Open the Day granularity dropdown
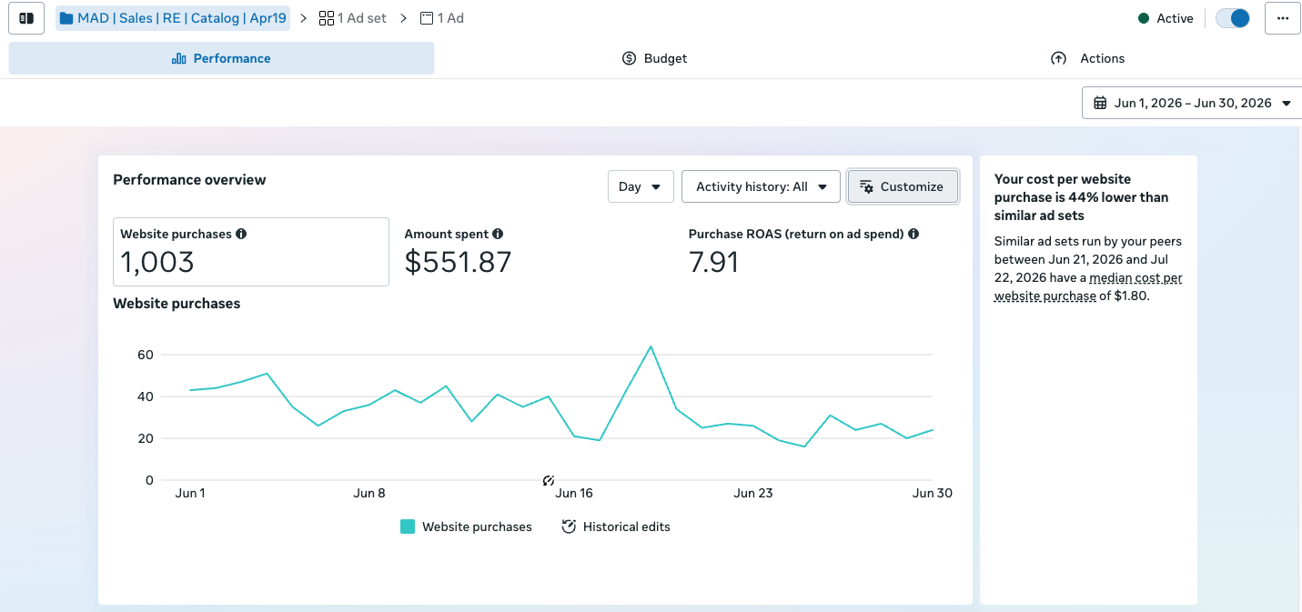 pyautogui.click(x=641, y=186)
